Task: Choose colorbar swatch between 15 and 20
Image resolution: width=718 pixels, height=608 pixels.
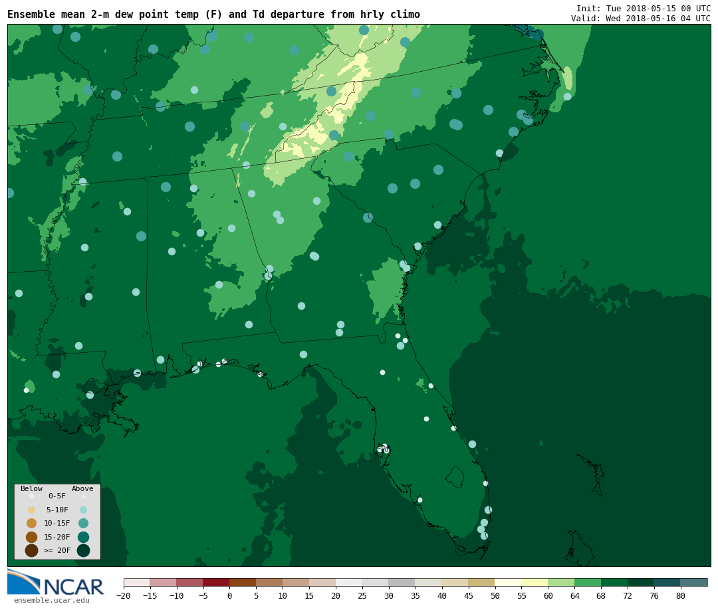Action: 323,582
